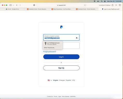The width and height of the screenshot is (123, 99).
Task: Click the PayPal logo
Action: (61, 27)
